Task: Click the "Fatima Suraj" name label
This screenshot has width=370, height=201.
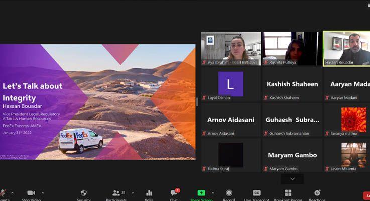Action: tap(218, 169)
